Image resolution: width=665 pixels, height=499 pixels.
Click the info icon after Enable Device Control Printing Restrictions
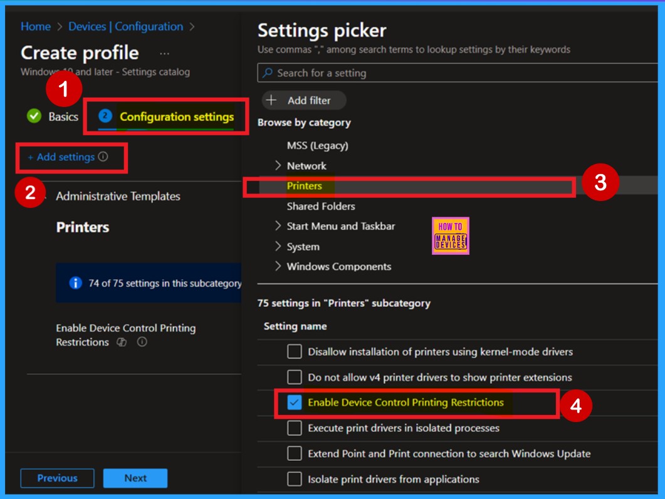point(142,342)
